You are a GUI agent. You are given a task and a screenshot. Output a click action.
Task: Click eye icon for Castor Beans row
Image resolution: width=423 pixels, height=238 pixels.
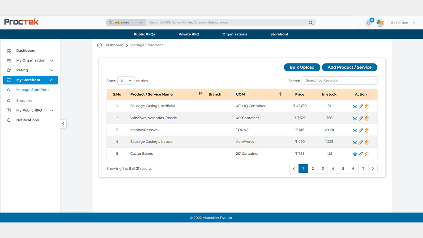point(355,154)
